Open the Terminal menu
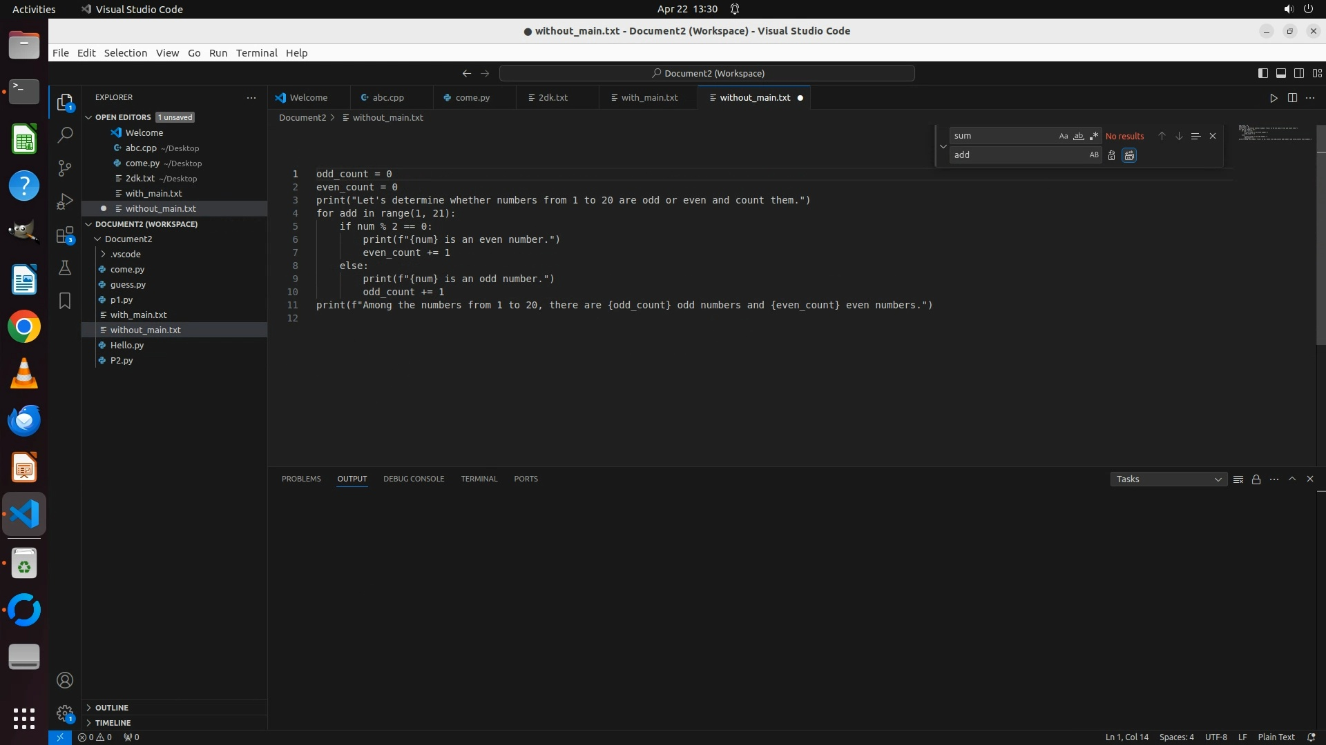This screenshot has width=1326, height=745. [x=256, y=53]
